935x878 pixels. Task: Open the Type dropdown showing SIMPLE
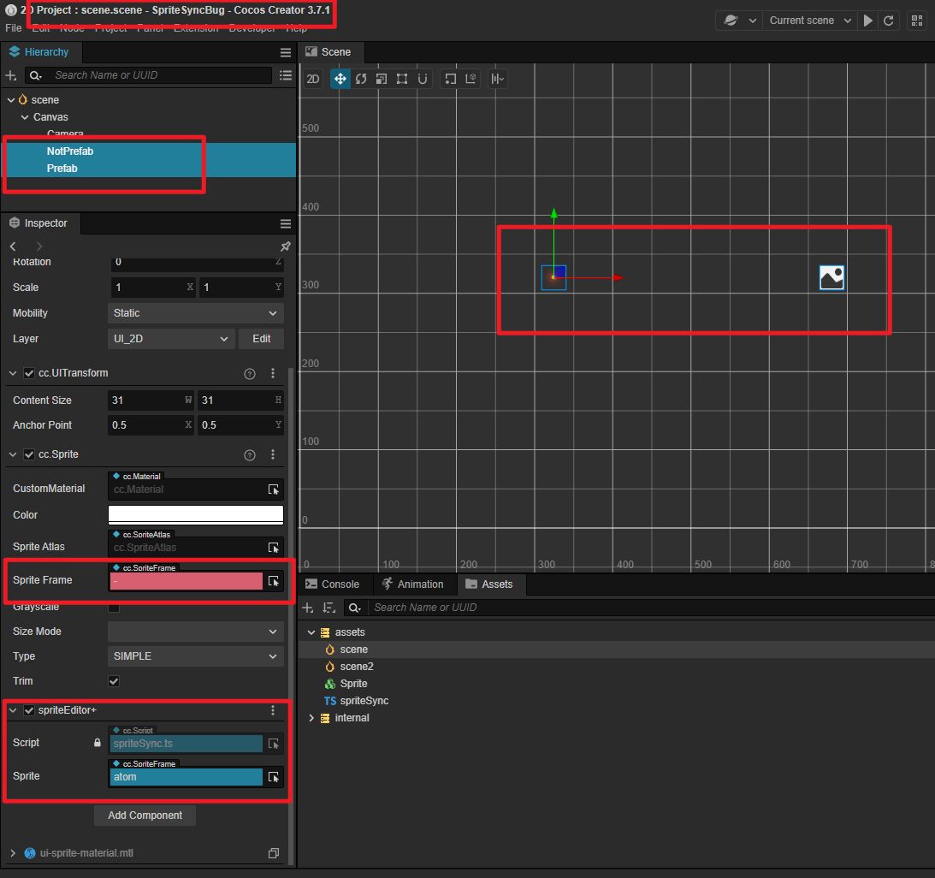pos(195,656)
